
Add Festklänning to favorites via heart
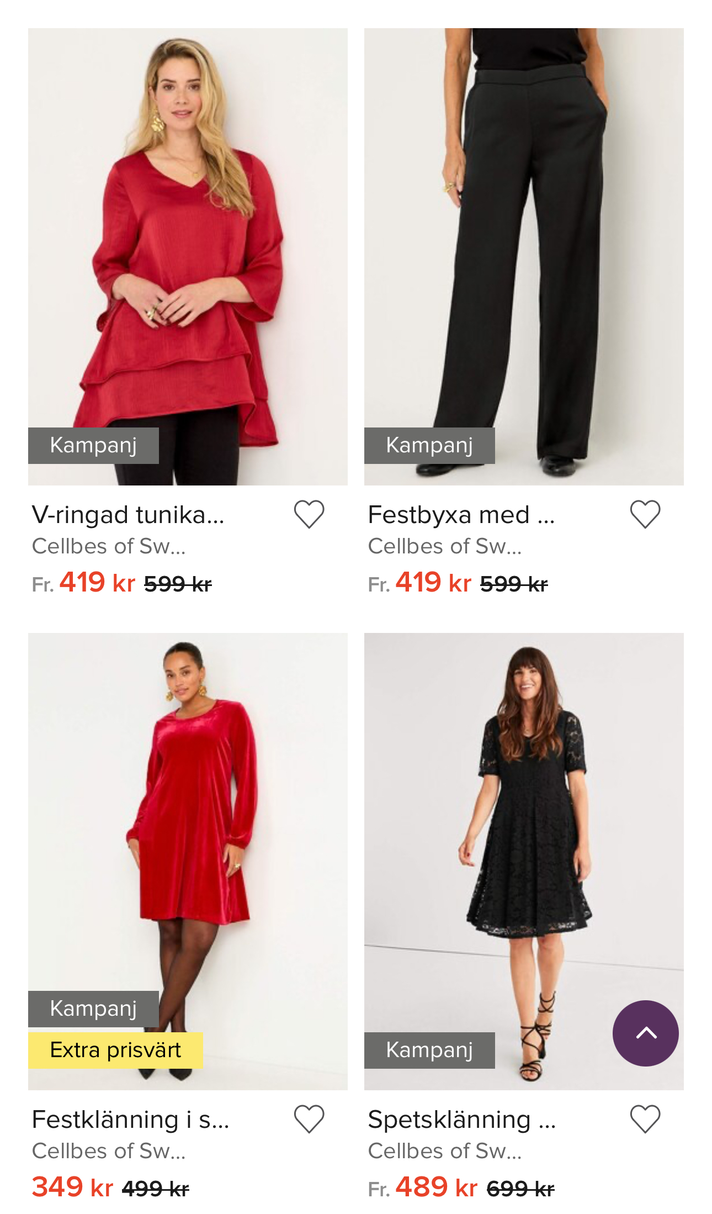point(309,1119)
